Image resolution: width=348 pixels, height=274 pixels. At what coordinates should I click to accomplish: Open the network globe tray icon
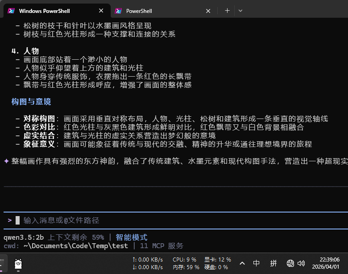coord(290,263)
